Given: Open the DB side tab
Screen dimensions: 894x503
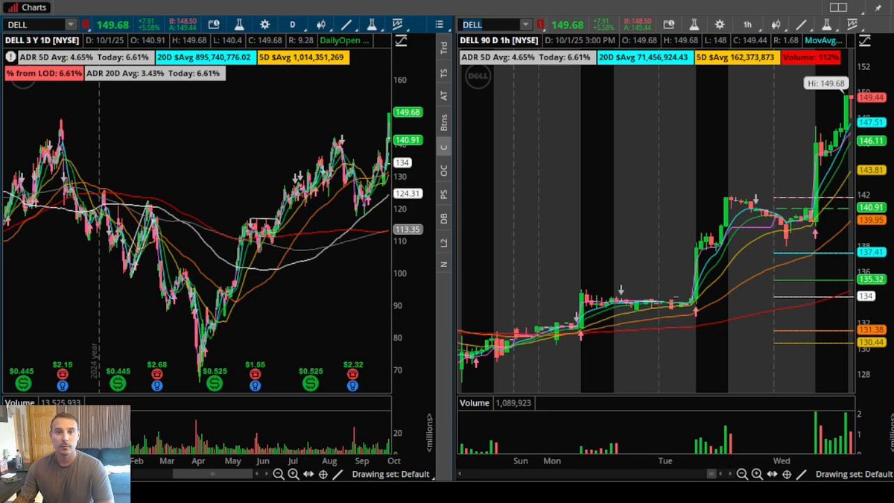Looking at the screenshot, I should (x=444, y=218).
